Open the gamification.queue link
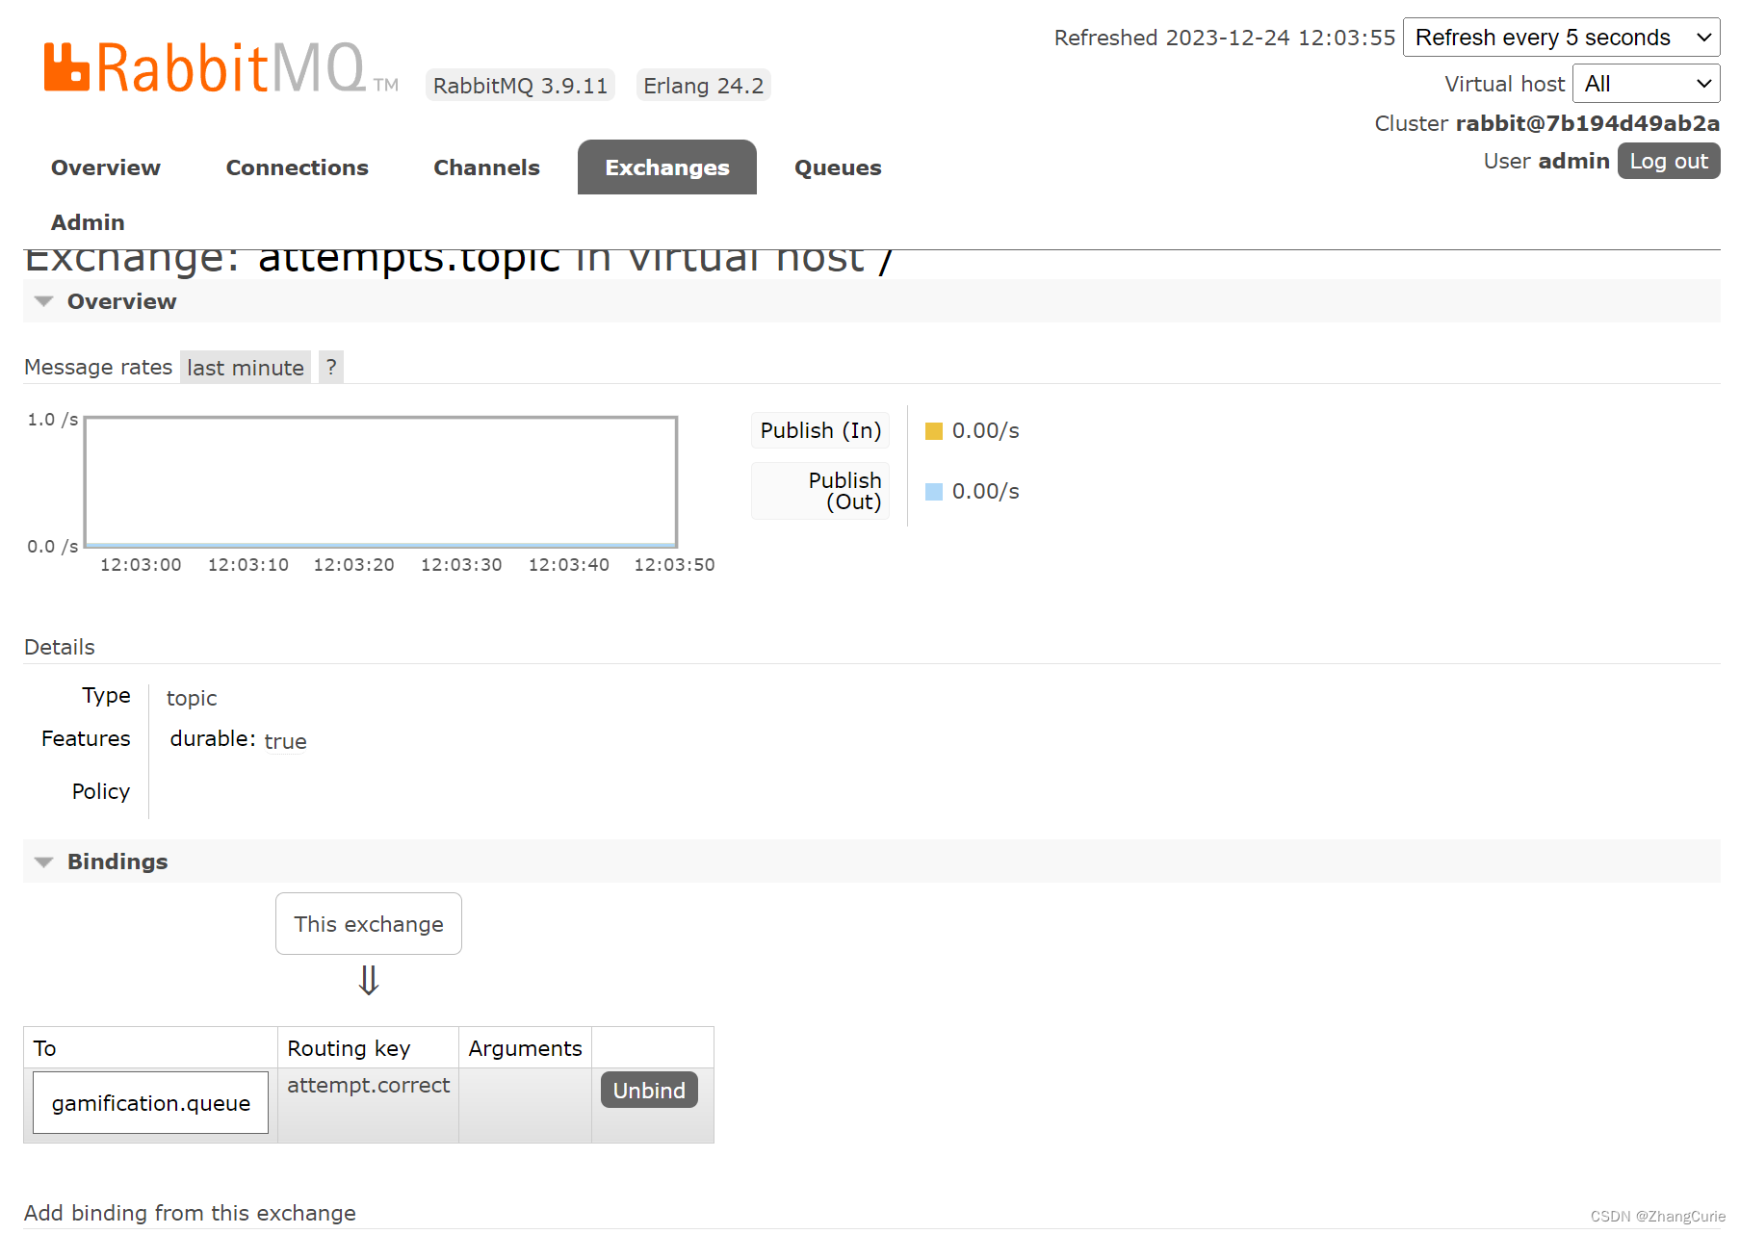The image size is (1740, 1234). pyautogui.click(x=151, y=1103)
